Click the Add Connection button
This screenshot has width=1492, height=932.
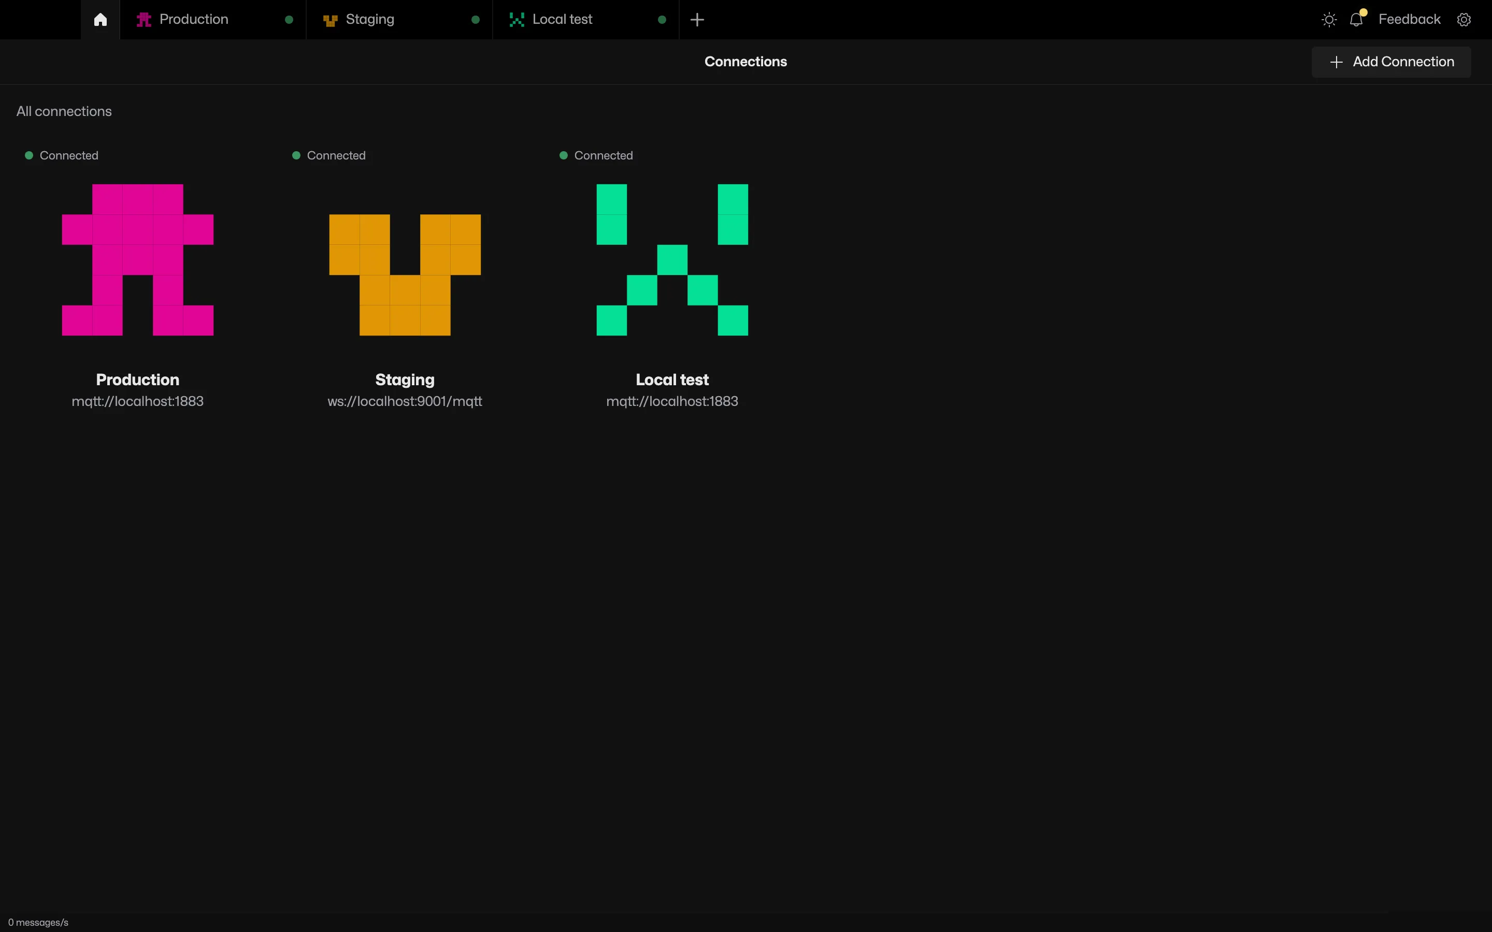click(x=1391, y=62)
